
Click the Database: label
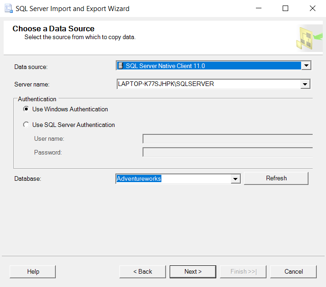click(28, 179)
